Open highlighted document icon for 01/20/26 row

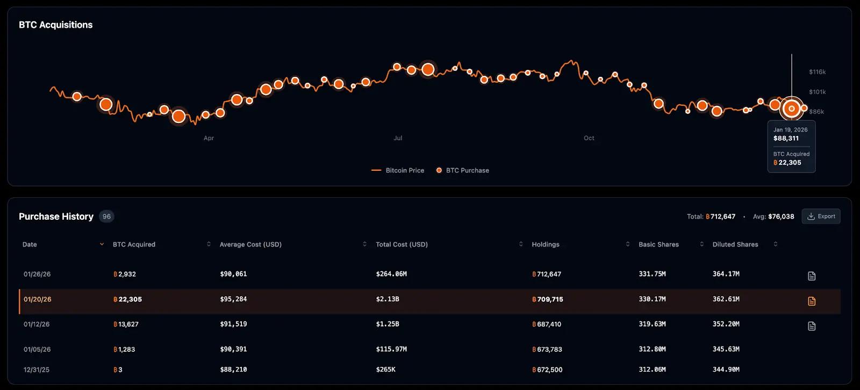812,301
